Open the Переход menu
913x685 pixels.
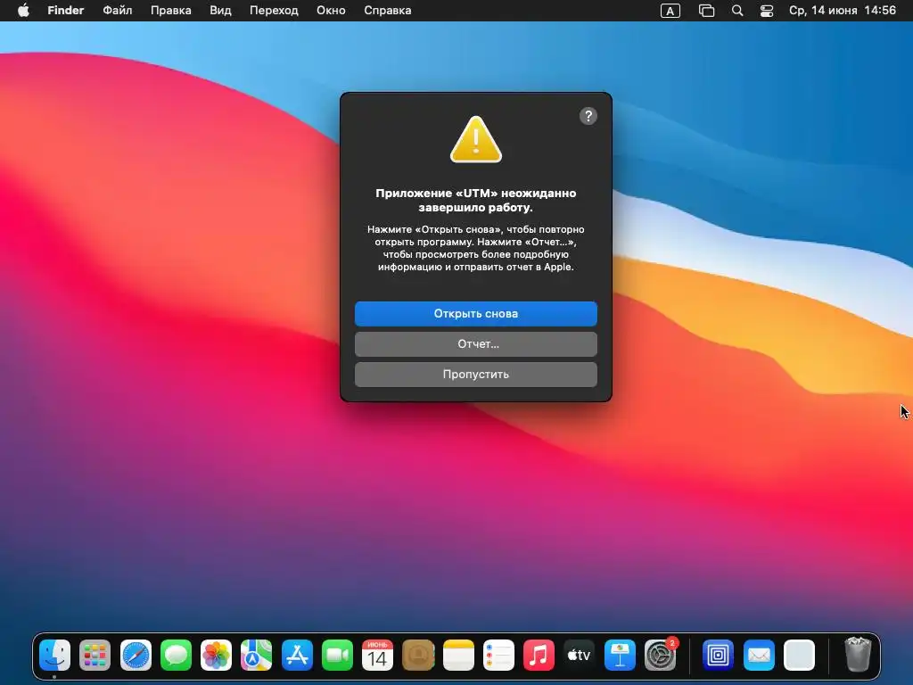coord(274,11)
